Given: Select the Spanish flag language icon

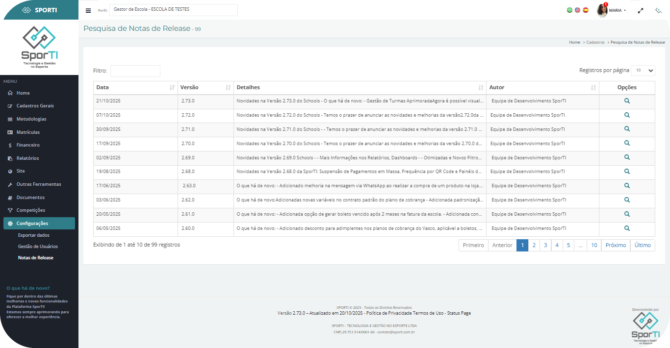Looking at the screenshot, I should (x=585, y=10).
